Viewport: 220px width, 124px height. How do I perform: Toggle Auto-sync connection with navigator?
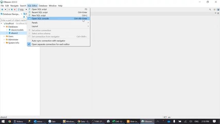pos(58,41)
